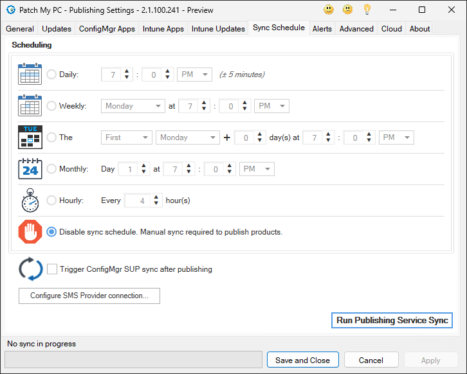The width and height of the screenshot is (467, 374).
Task: Click the TUE calendar icon
Action: tap(30, 137)
